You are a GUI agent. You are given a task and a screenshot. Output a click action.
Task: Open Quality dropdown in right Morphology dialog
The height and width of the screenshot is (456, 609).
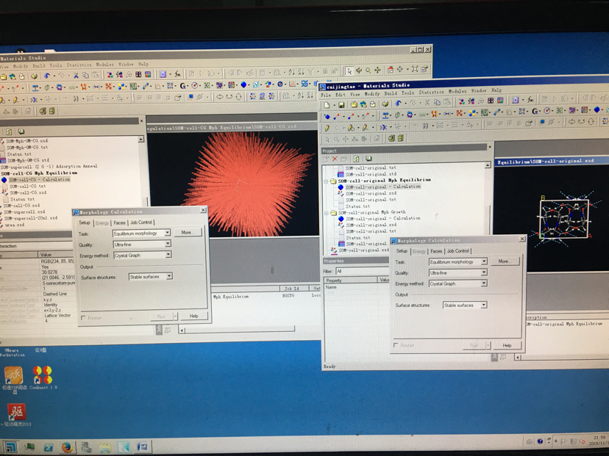[x=483, y=272]
